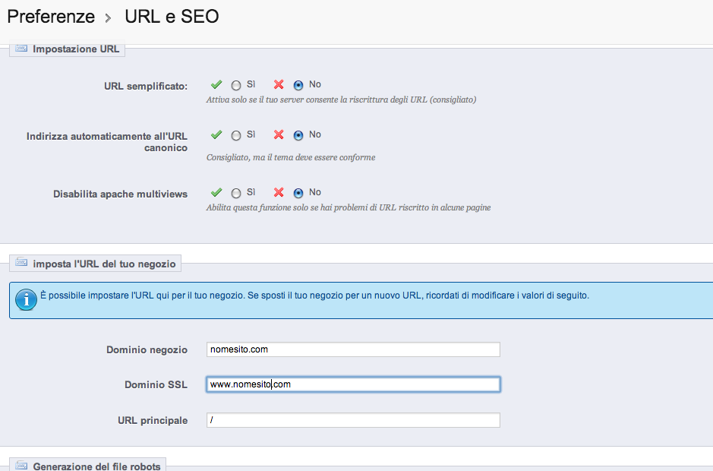Screen dimensions: 713x471
Task: Click green checkmark for Disabilita apache multiviews
Action: point(216,193)
